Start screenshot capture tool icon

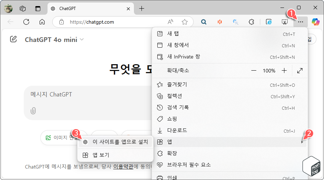point(284,22)
